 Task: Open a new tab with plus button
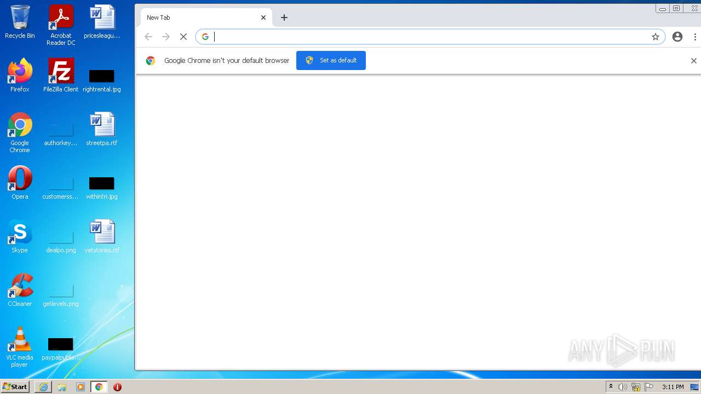pos(284,18)
